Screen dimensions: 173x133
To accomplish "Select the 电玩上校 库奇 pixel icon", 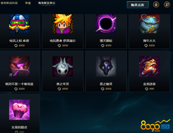I will coord(19,24).
